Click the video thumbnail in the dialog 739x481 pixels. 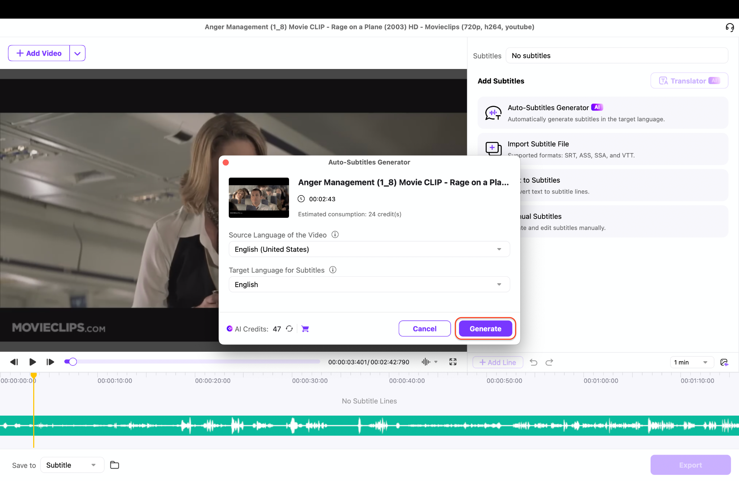pyautogui.click(x=259, y=198)
